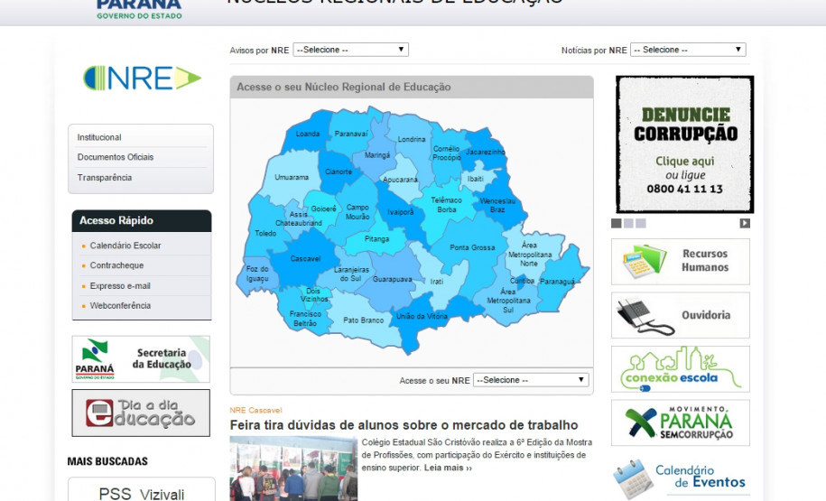Open Recursos Humanos banner
Viewport: 826px width, 501px height.
coord(680,261)
